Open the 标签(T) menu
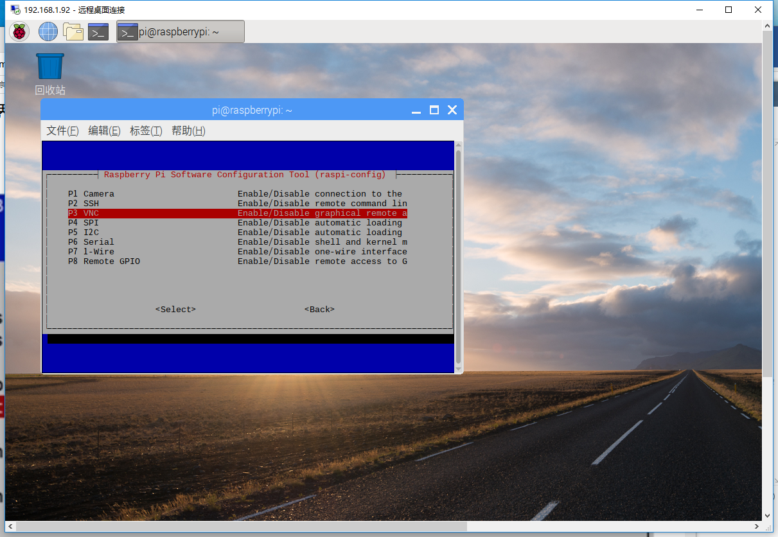The width and height of the screenshot is (778, 537). coord(146,130)
